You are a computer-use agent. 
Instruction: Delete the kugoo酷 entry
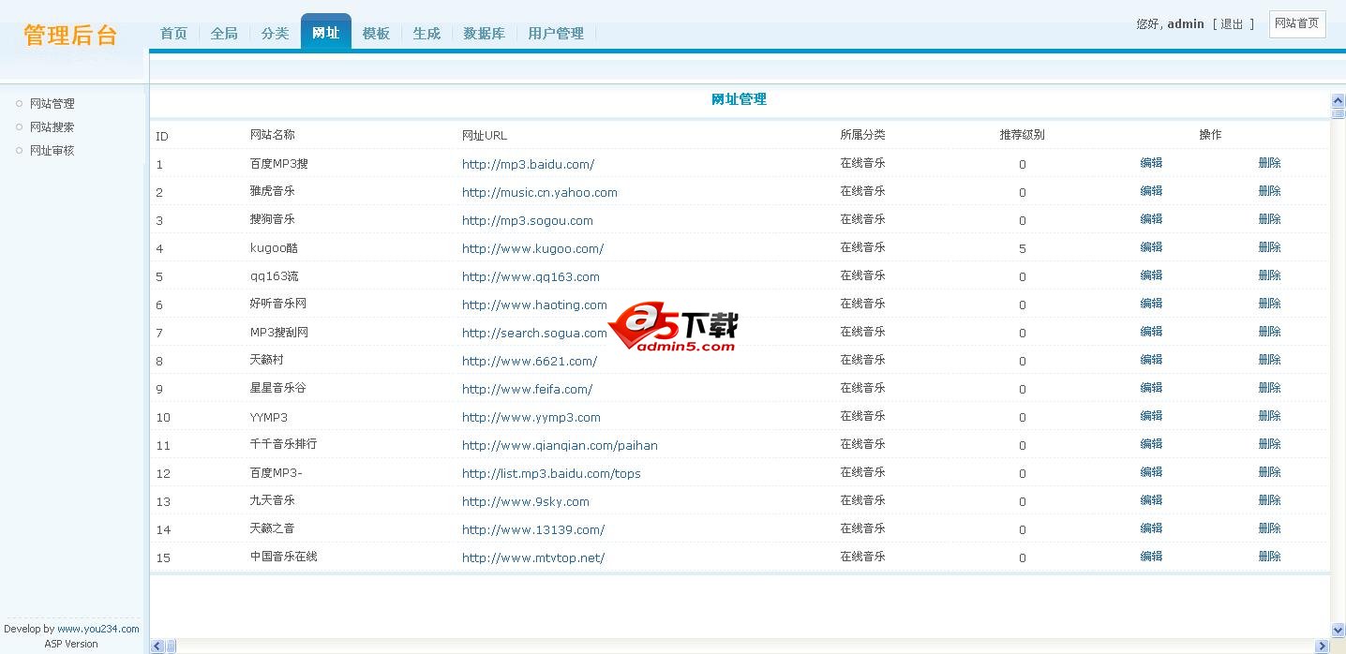click(x=1269, y=247)
